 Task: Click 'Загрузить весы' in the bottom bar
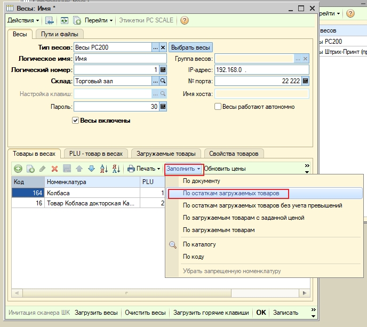point(96,313)
